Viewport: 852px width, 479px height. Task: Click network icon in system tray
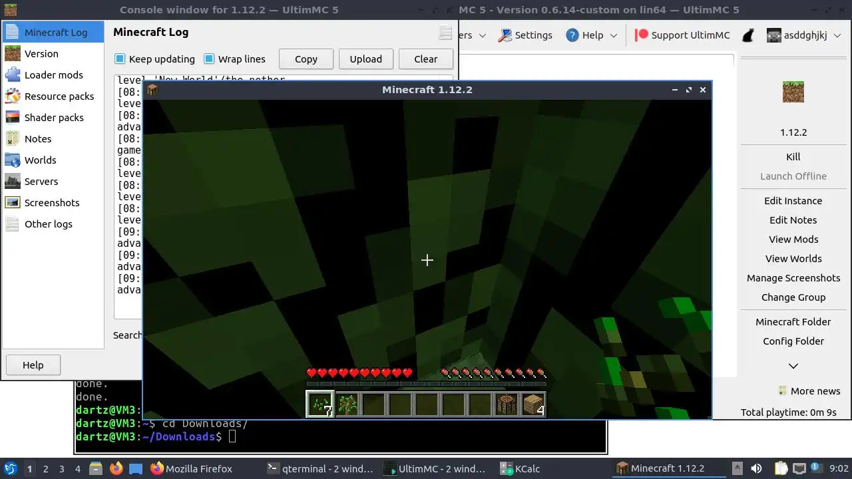pos(799,468)
